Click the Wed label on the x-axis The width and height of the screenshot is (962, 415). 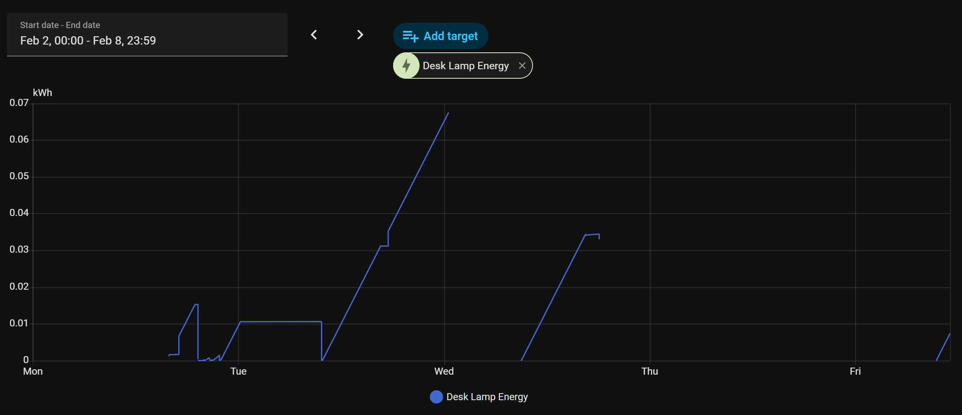(x=444, y=371)
